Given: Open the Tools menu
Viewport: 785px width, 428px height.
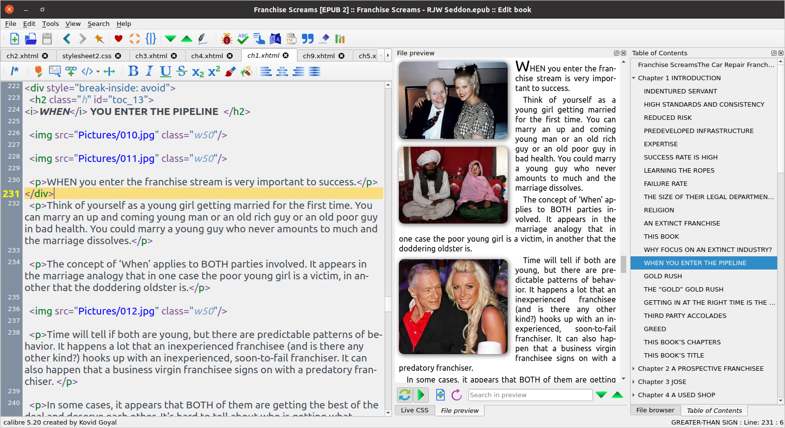Looking at the screenshot, I should tap(50, 23).
